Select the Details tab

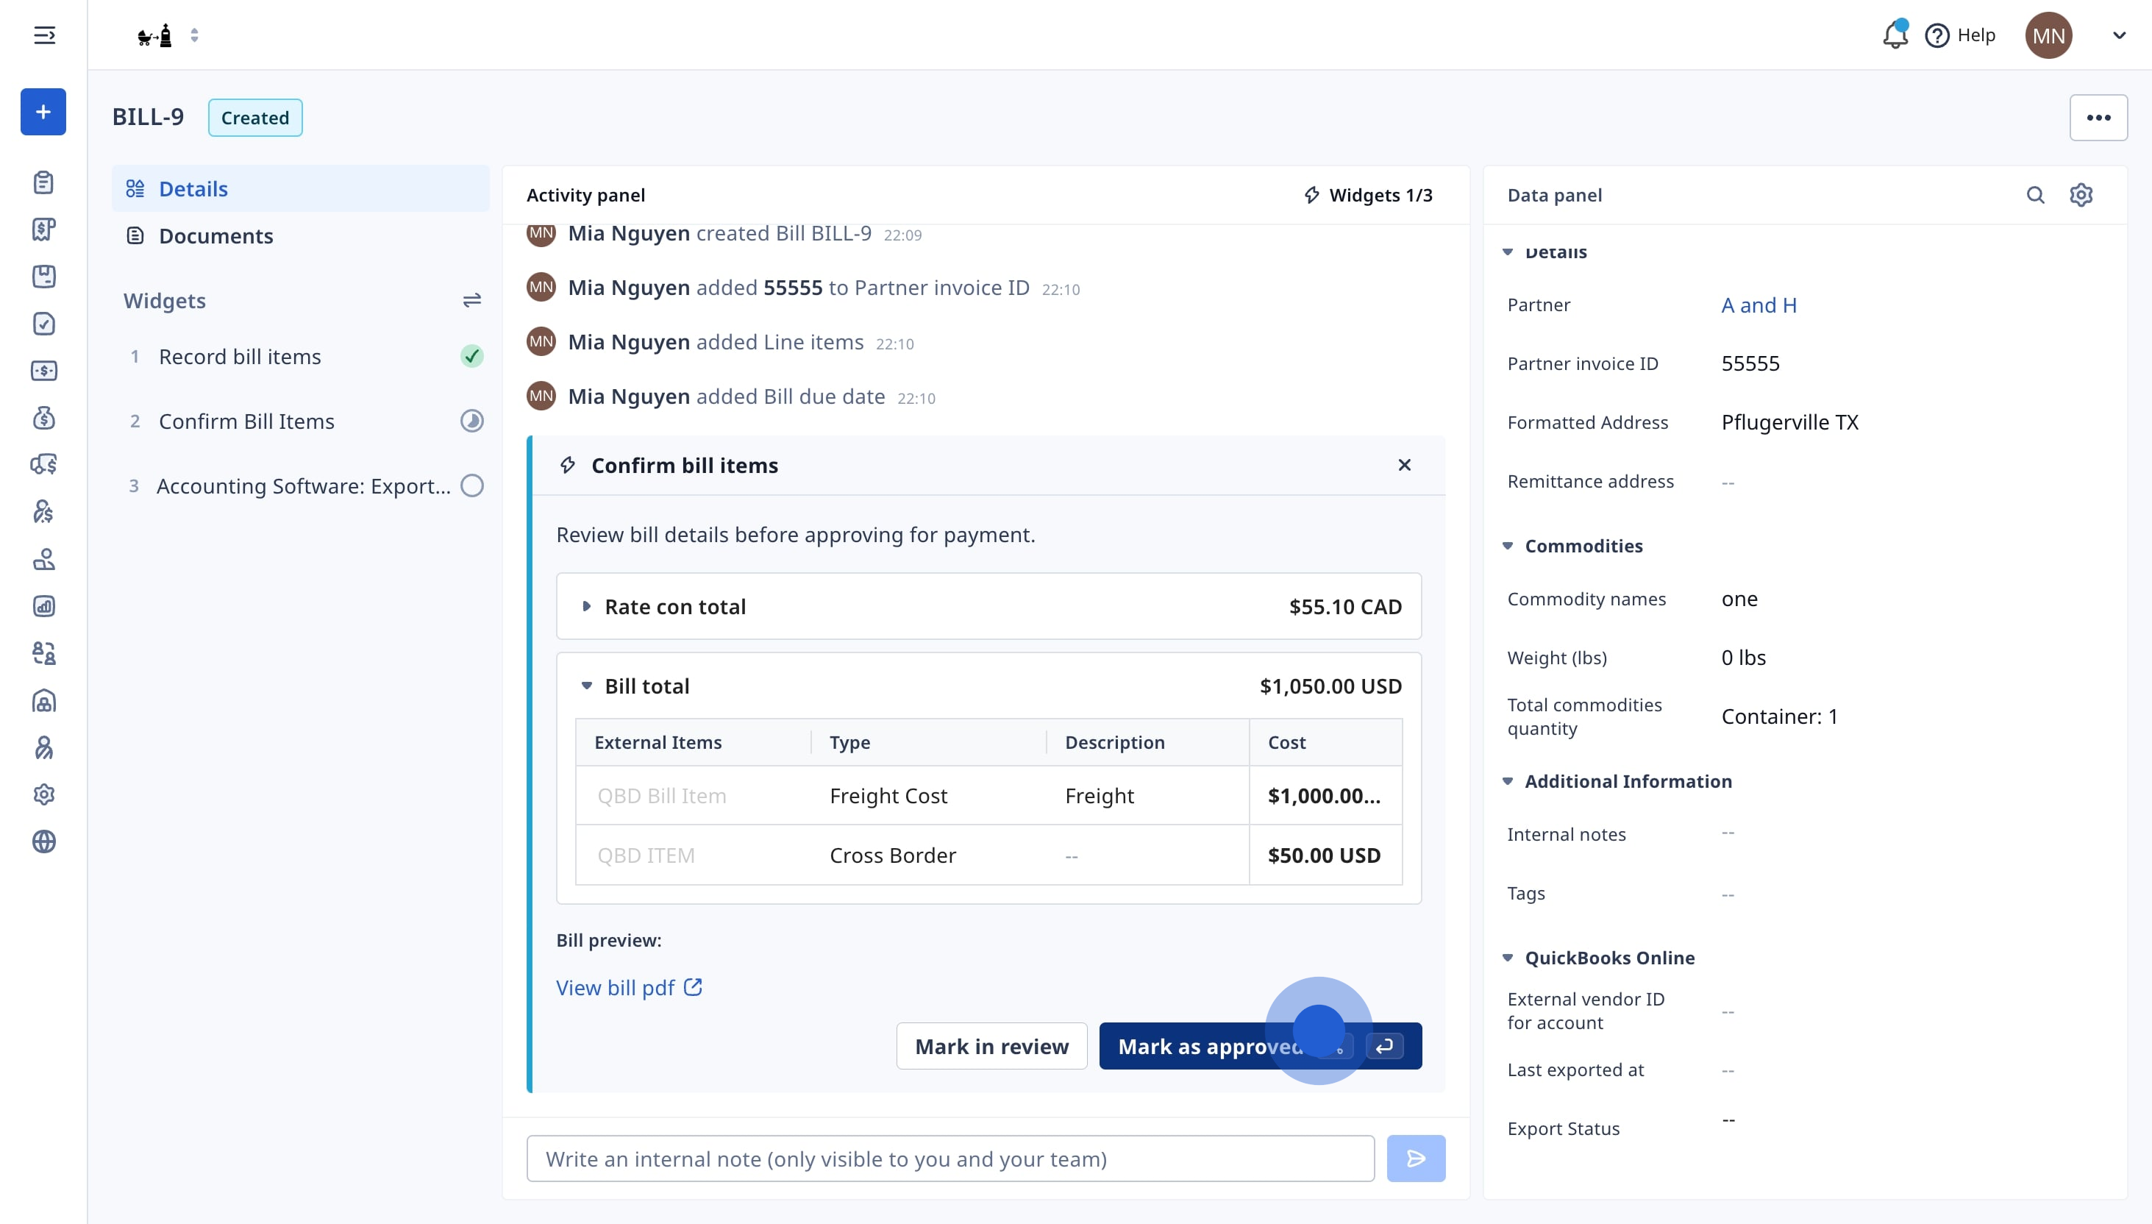pyautogui.click(x=193, y=189)
